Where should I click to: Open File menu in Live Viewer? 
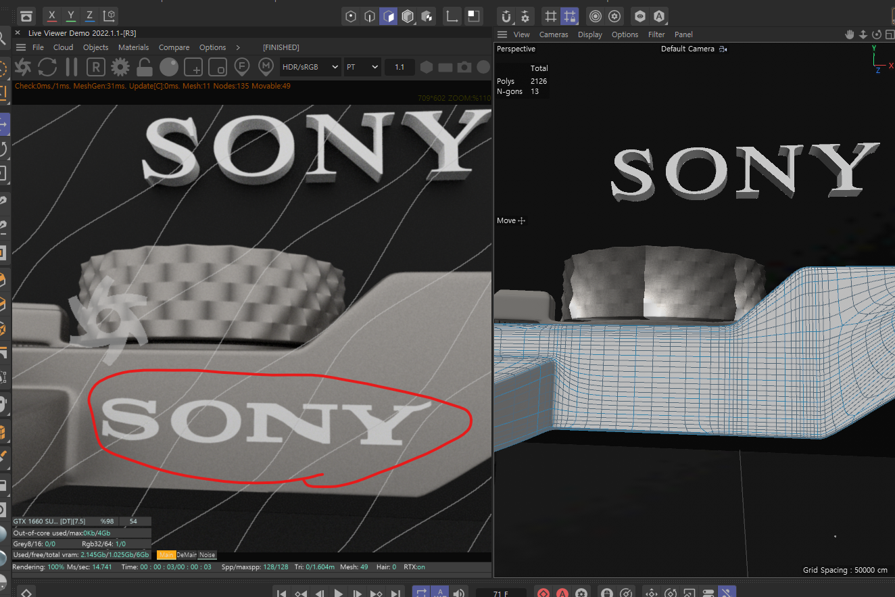pos(38,47)
